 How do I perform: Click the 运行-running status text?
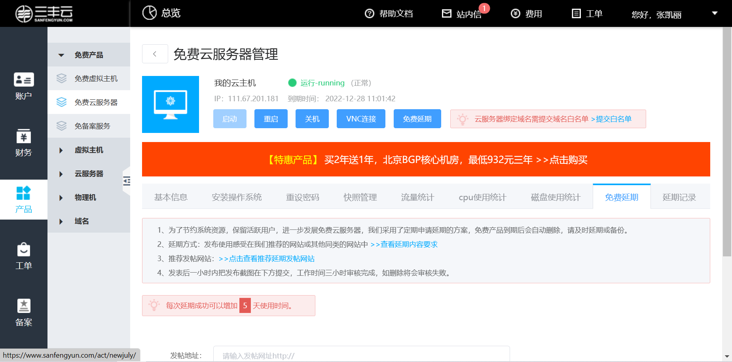pyautogui.click(x=322, y=83)
